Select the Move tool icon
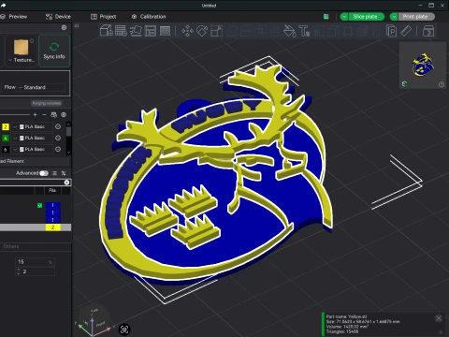This screenshot has width=449, height=337. pos(187,31)
